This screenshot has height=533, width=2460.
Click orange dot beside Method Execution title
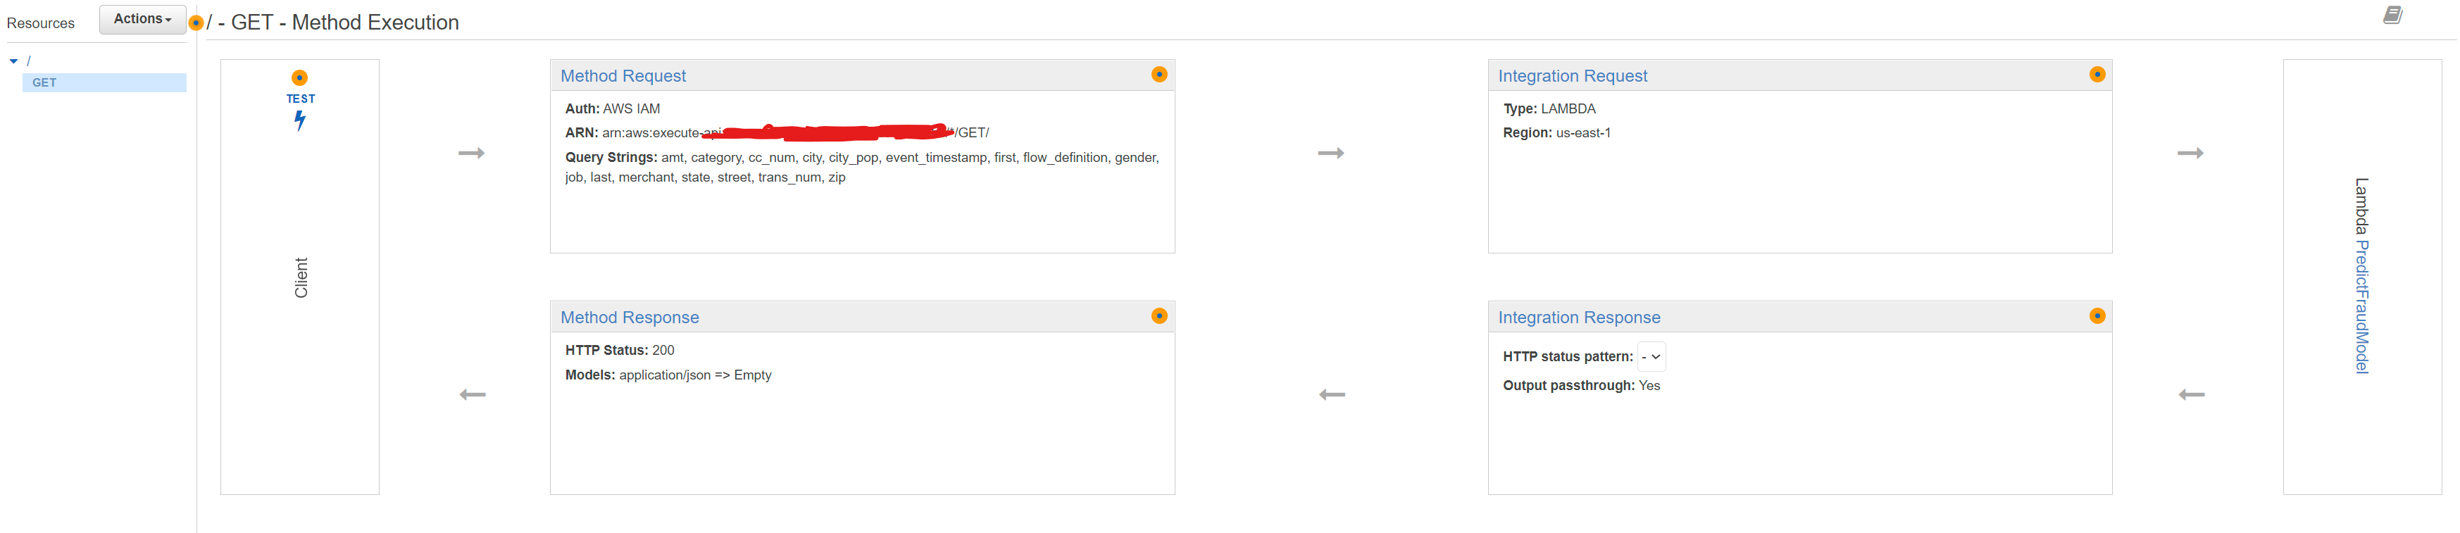[x=196, y=23]
